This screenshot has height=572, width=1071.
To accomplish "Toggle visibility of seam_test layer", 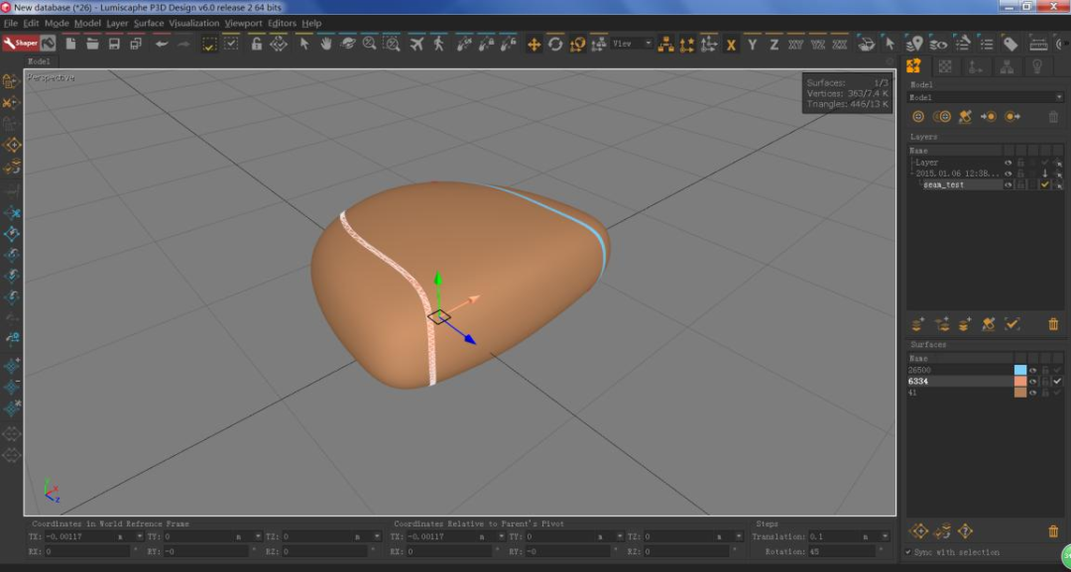I will (x=1009, y=184).
